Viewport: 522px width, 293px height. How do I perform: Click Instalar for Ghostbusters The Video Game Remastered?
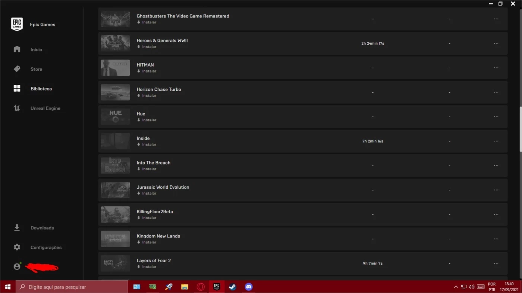click(147, 22)
